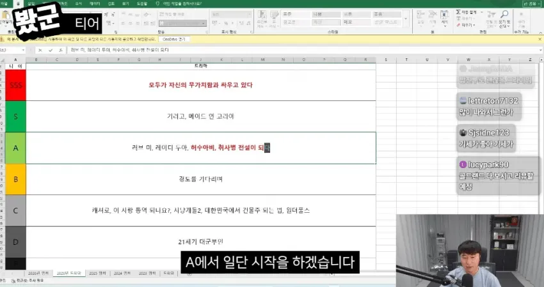The width and height of the screenshot is (544, 287).
Task: Click the decrease decimal icon
Action: click(249, 23)
